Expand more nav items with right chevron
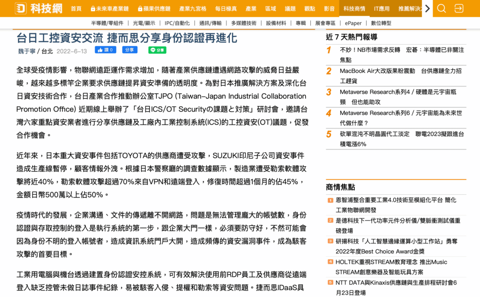 click(x=427, y=8)
